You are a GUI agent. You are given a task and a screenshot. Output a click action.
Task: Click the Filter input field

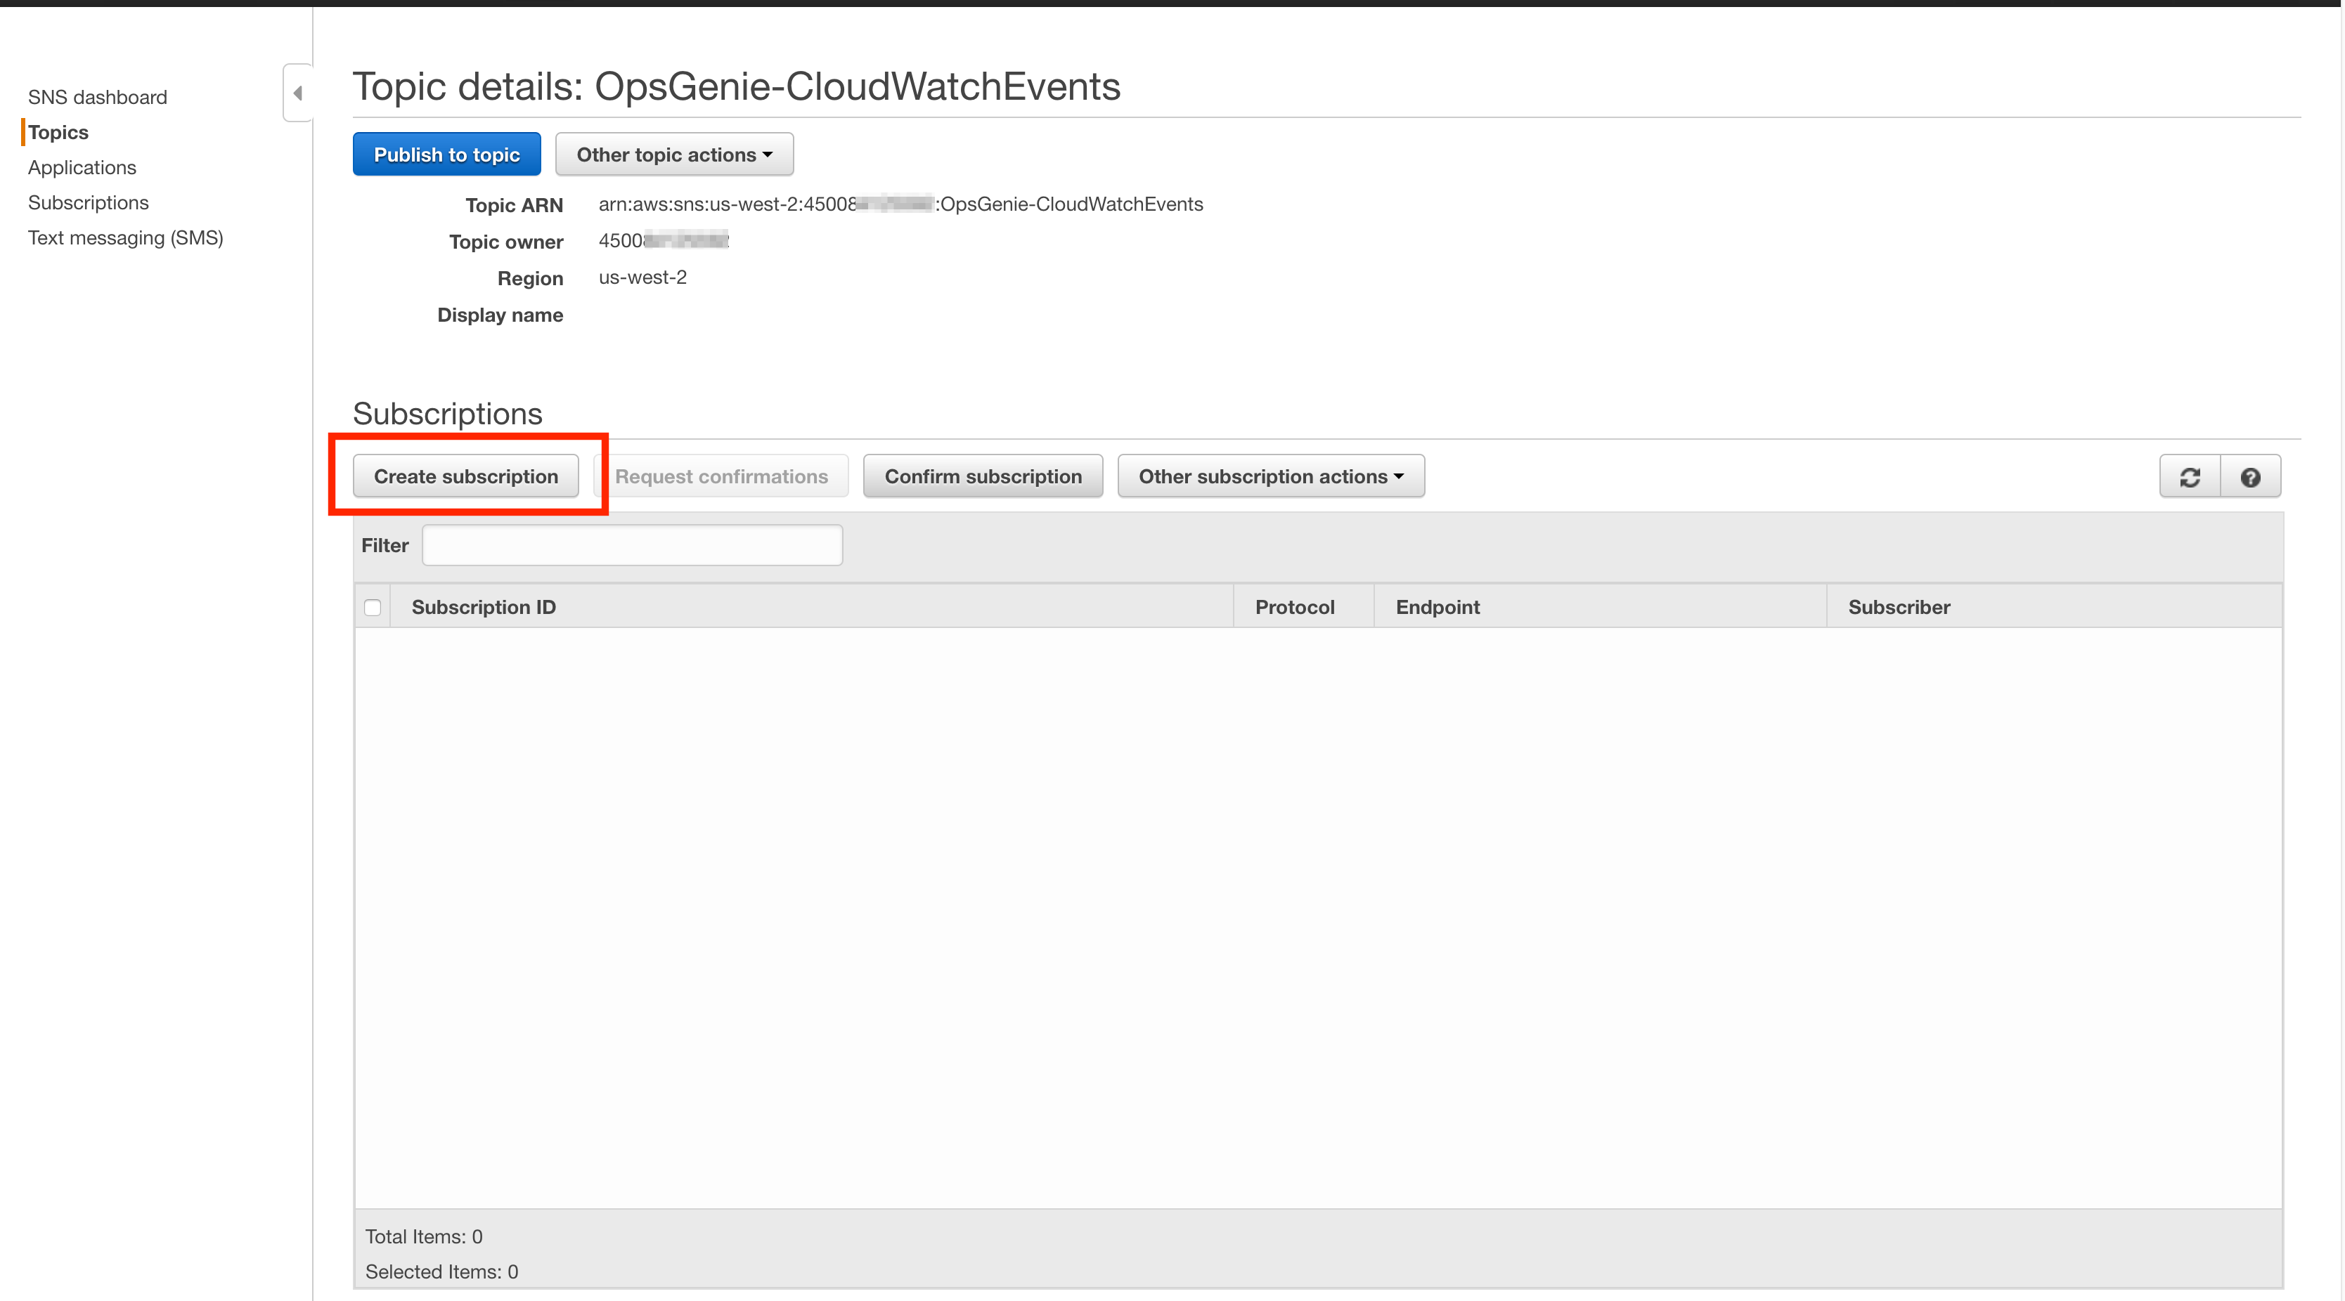tap(633, 544)
